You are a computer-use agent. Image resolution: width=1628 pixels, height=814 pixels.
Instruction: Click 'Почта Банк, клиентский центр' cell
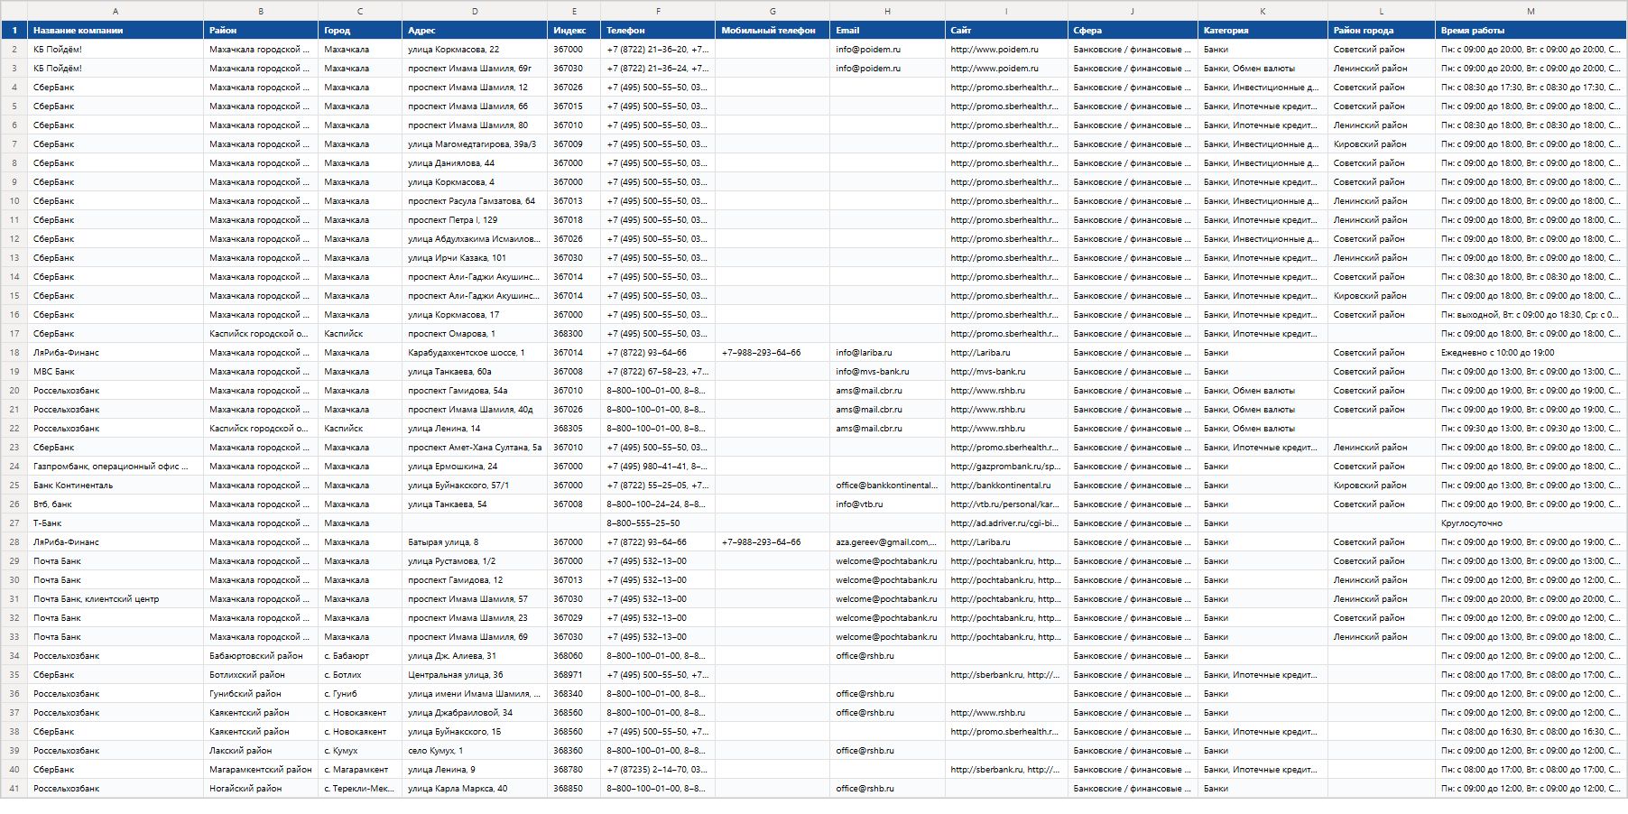(x=116, y=599)
